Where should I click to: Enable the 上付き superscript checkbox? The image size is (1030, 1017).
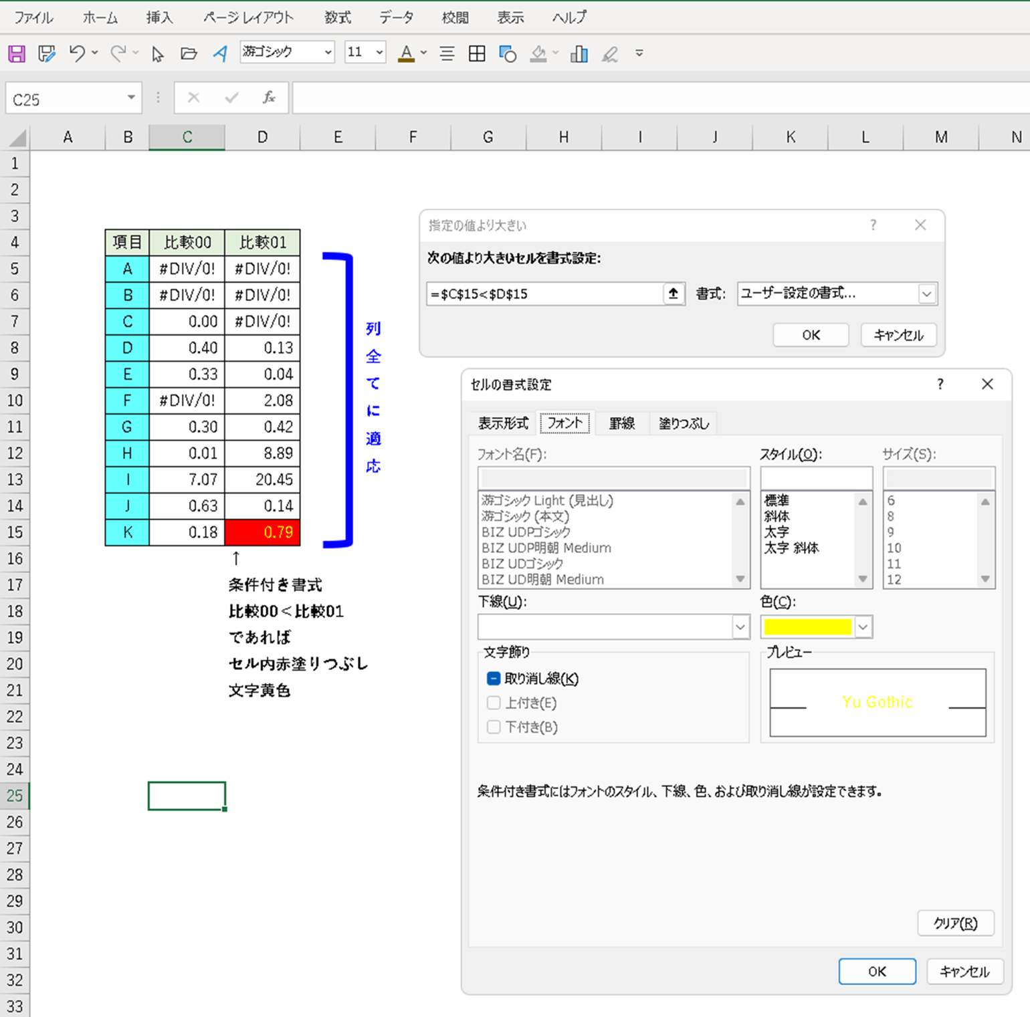(x=493, y=703)
